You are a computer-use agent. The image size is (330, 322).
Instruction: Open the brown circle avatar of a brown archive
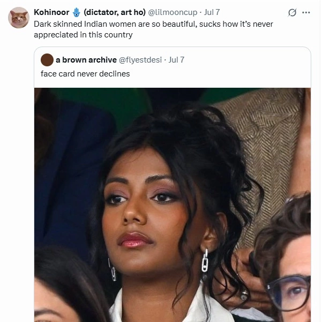(x=47, y=60)
